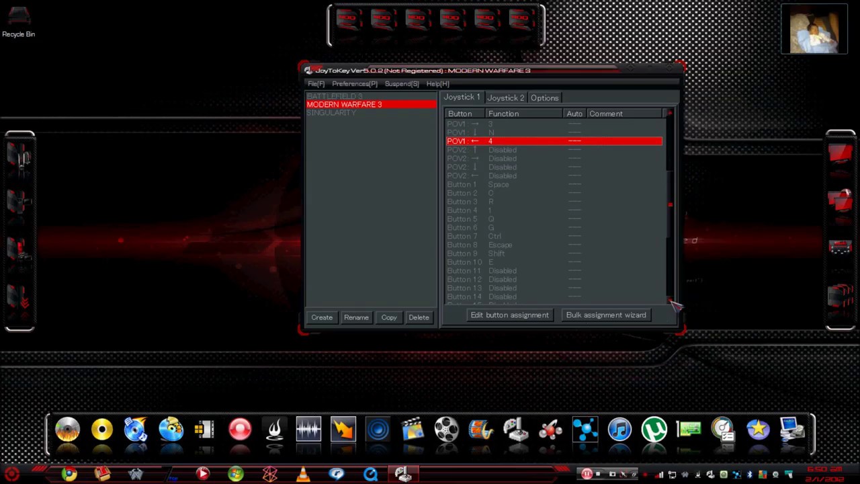The image size is (860, 484).
Task: Select the Button 14 Disabled row
Action: (554, 297)
